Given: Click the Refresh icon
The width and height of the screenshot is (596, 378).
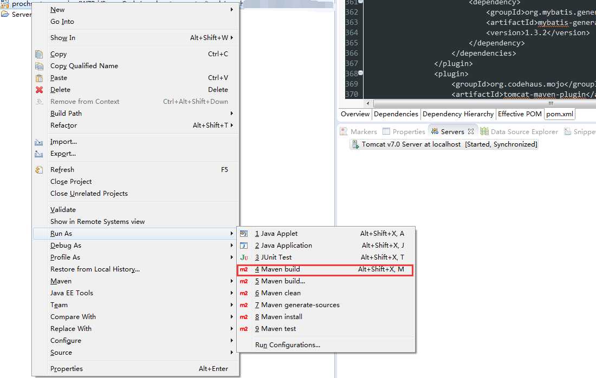Looking at the screenshot, I should [x=39, y=170].
